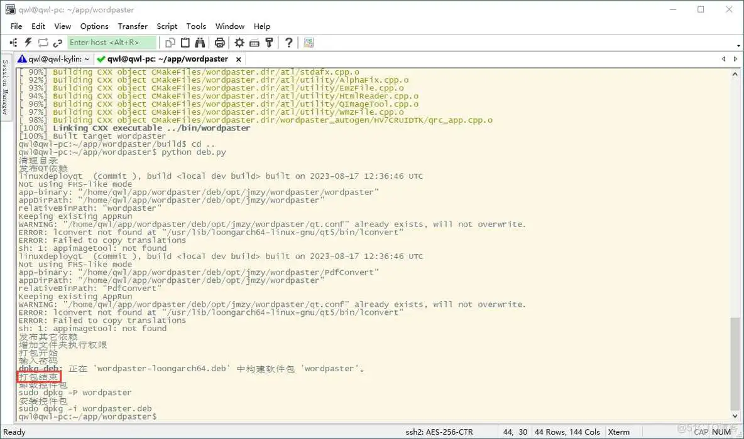Open Help via question mark icon
The width and height of the screenshot is (744, 439).
[288, 43]
